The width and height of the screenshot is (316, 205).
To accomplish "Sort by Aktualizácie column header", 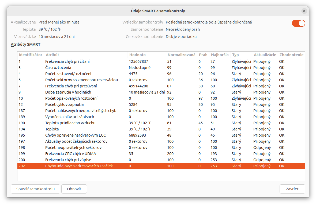I will [x=265, y=55].
